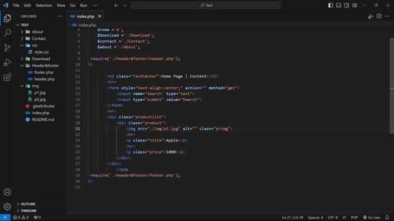Select the index.php editor tab
Image resolution: width=394 pixels, height=221 pixels.
coord(86,17)
